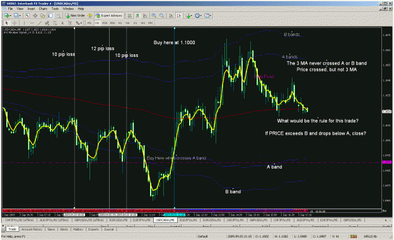
Task: Open the Navigator panel
Action: (x=43, y=16)
